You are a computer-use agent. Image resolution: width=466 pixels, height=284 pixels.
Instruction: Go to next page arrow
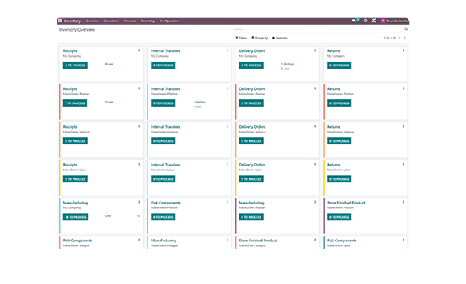(x=404, y=38)
